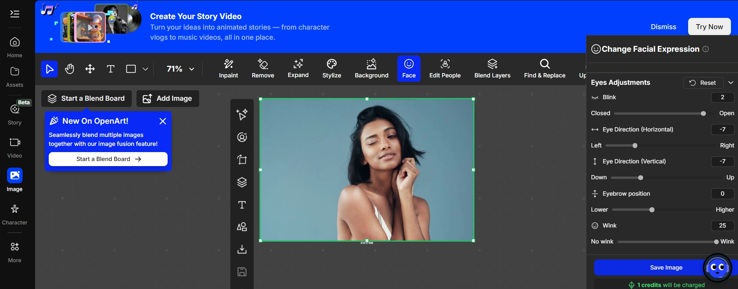This screenshot has height=289, width=738.
Task: Click the Wink value field
Action: (722, 225)
